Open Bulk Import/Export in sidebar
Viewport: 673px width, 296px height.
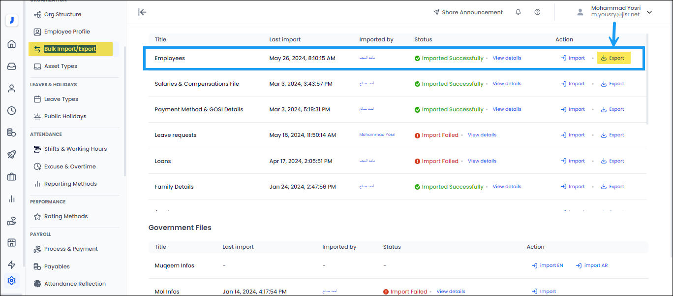tap(70, 49)
